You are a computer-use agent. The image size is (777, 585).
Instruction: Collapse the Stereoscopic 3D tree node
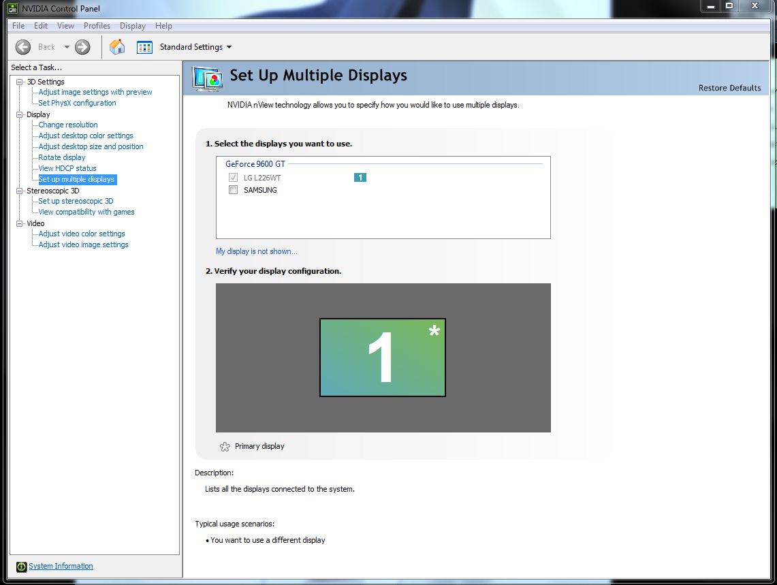pos(19,191)
